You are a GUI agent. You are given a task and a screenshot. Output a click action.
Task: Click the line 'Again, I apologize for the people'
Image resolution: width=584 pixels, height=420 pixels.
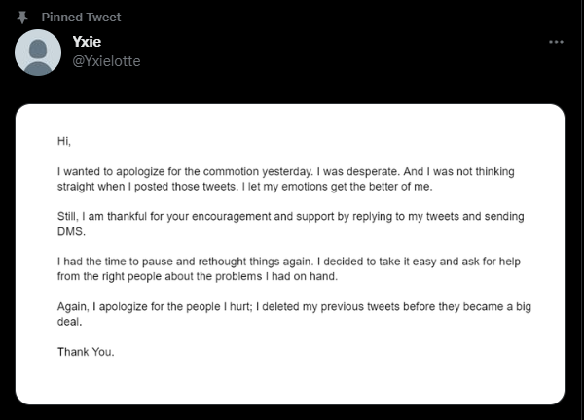coord(294,307)
